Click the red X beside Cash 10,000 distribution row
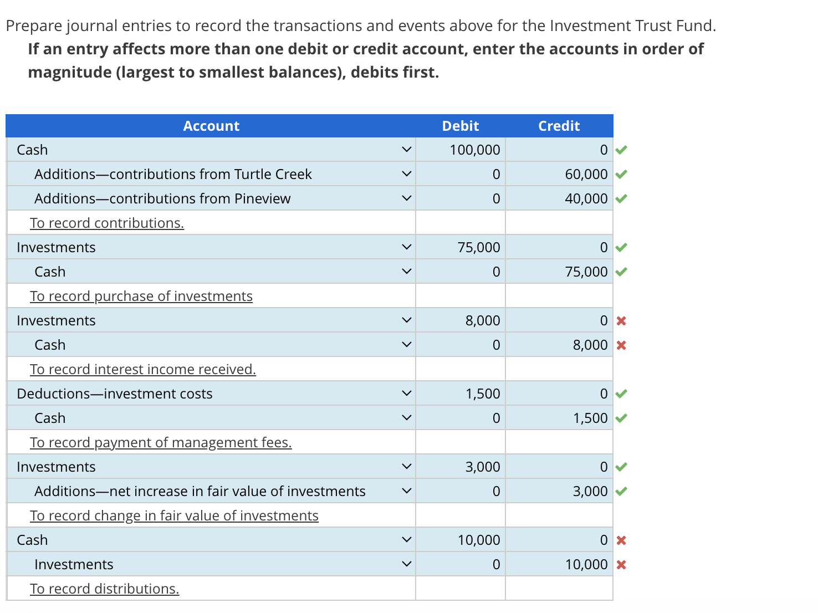The height and width of the screenshot is (613, 818). tap(621, 539)
